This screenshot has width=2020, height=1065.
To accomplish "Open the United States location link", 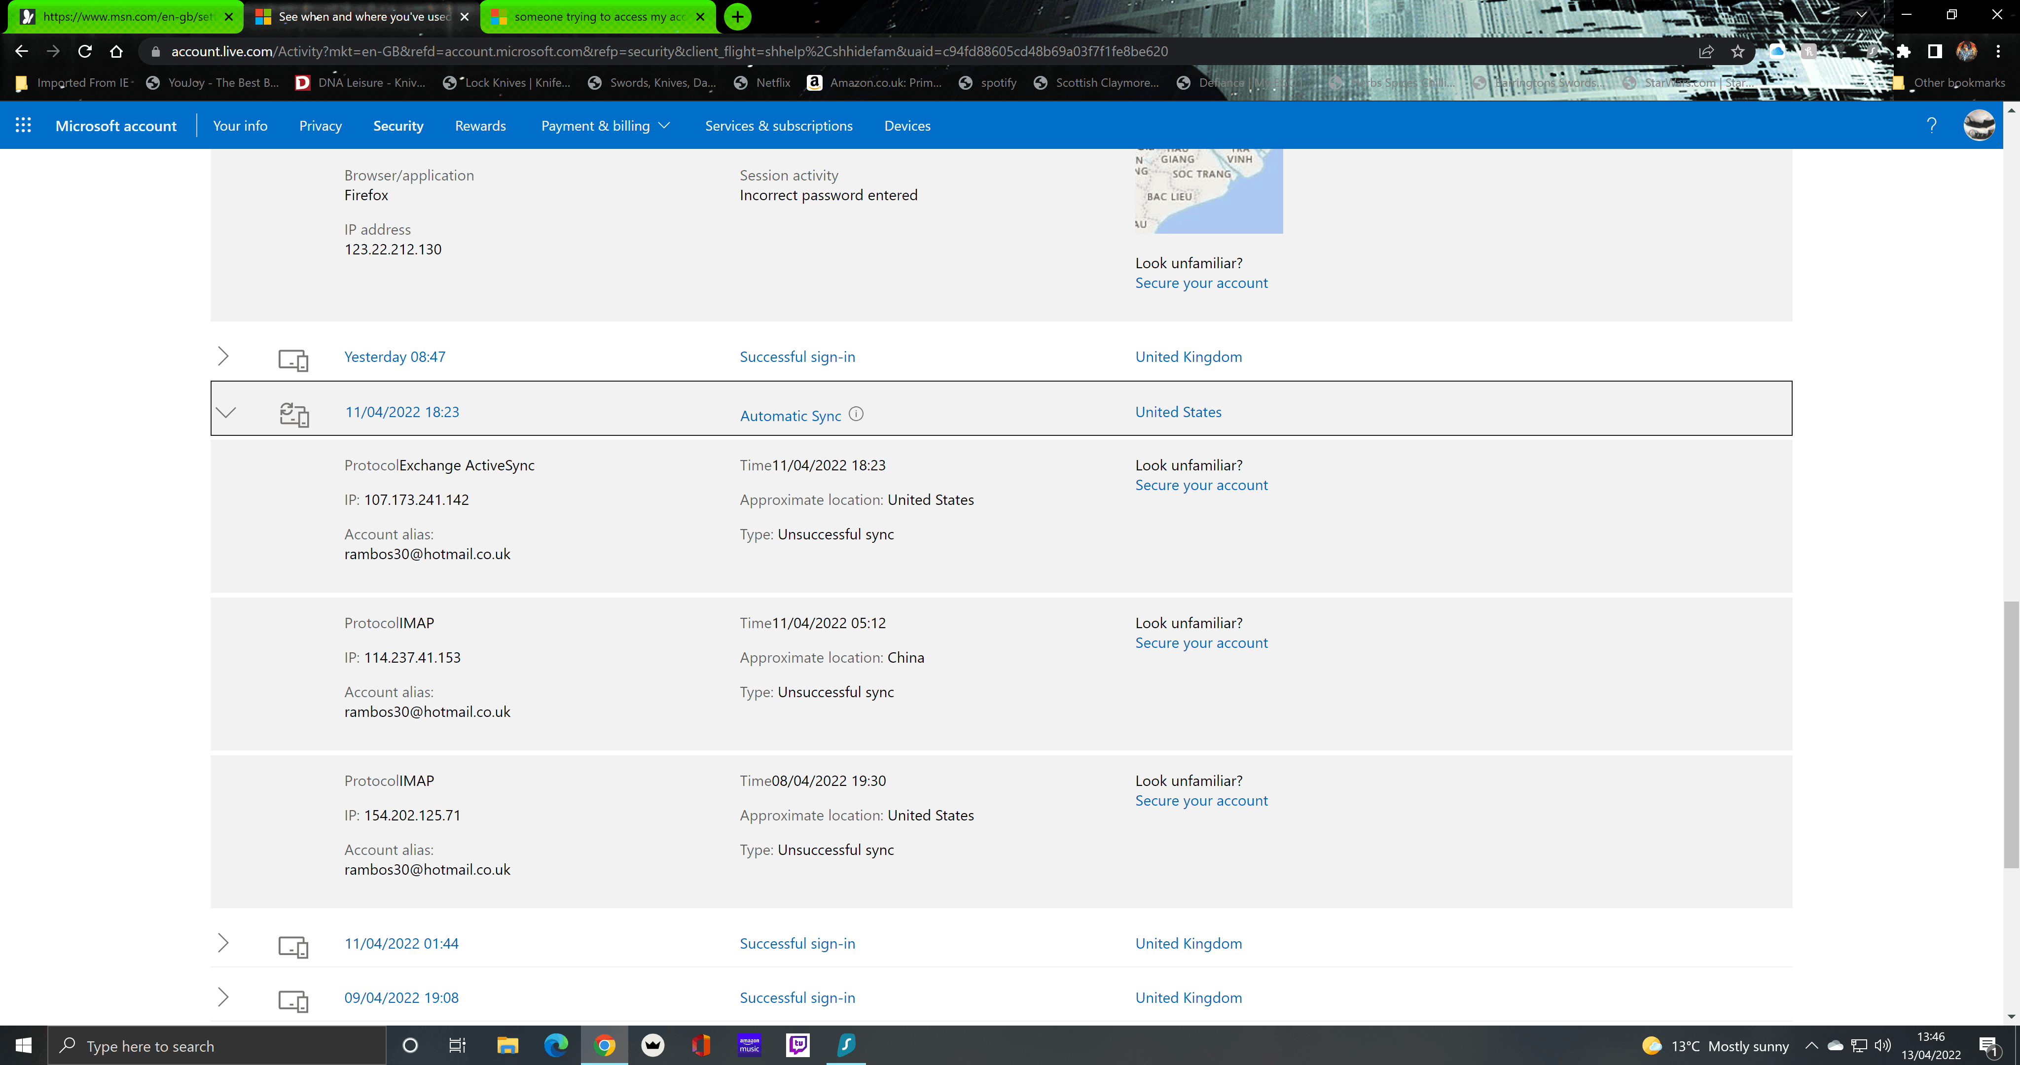I will click(x=1178, y=412).
